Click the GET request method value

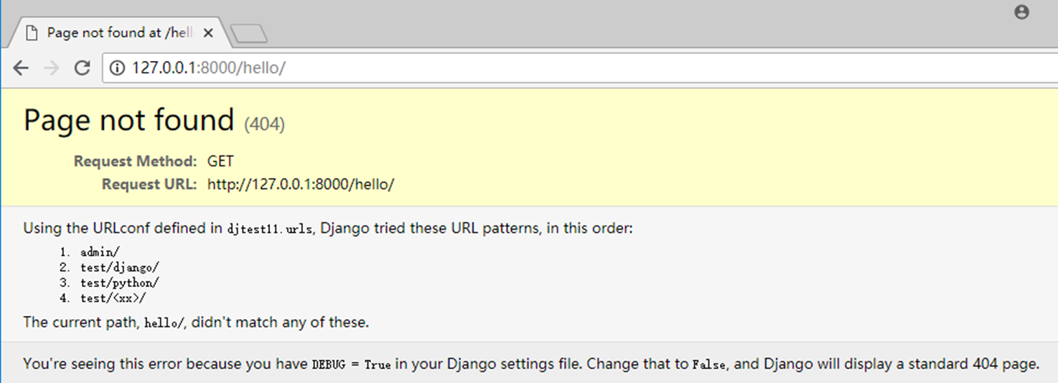(220, 161)
